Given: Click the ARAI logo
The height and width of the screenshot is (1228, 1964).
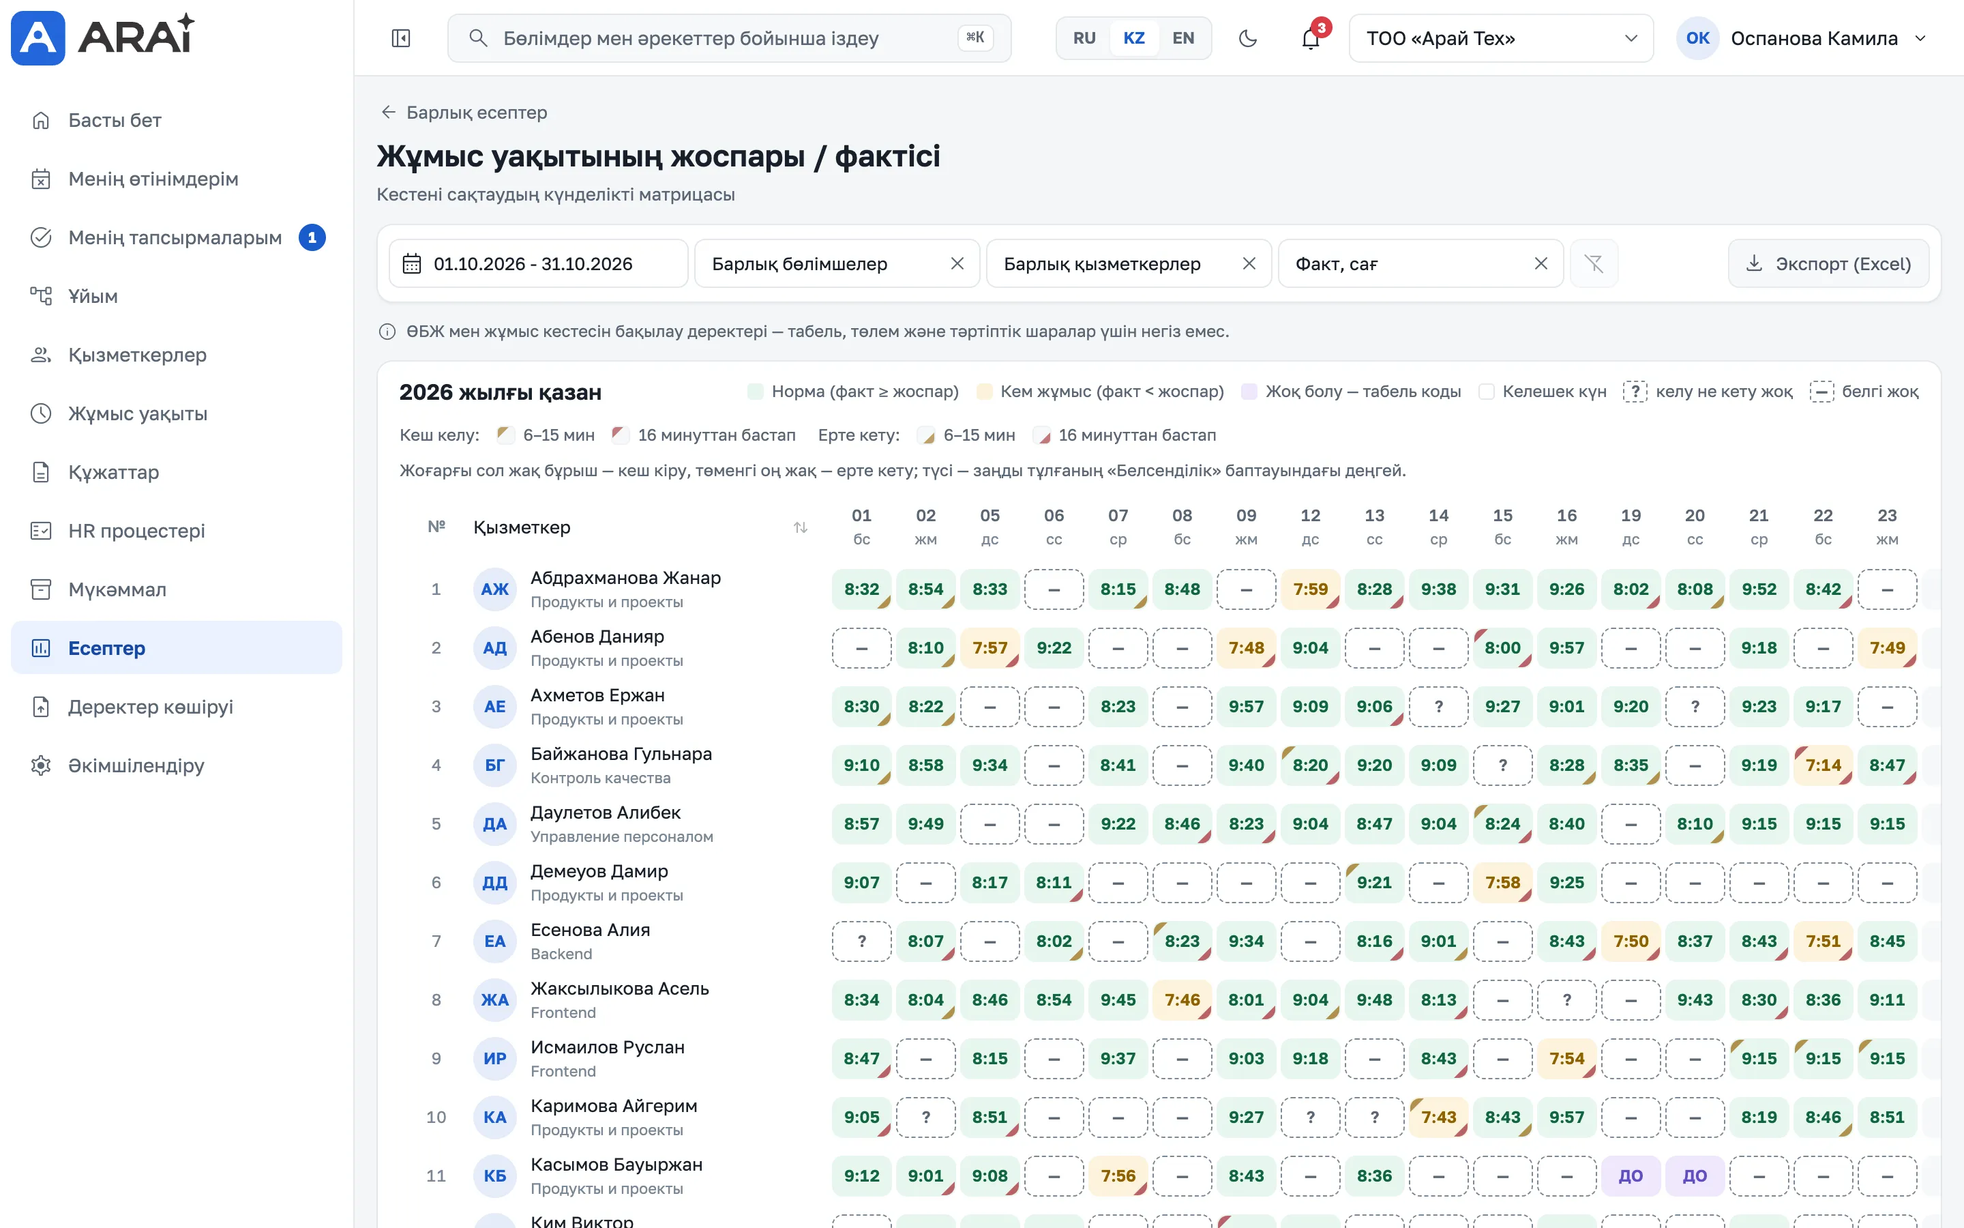Looking at the screenshot, I should 103,38.
